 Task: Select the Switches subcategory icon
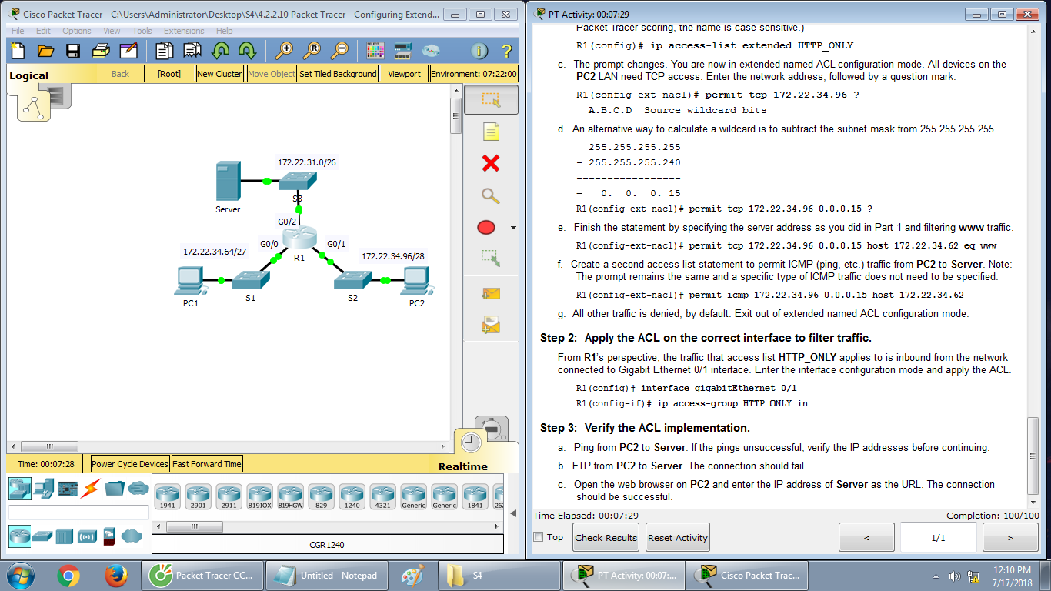[x=42, y=536]
